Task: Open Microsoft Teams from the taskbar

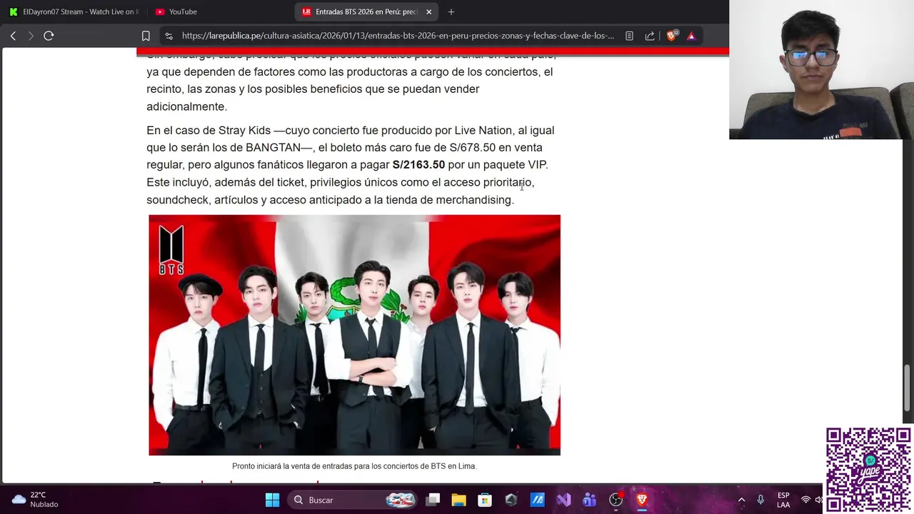Action: click(x=589, y=500)
